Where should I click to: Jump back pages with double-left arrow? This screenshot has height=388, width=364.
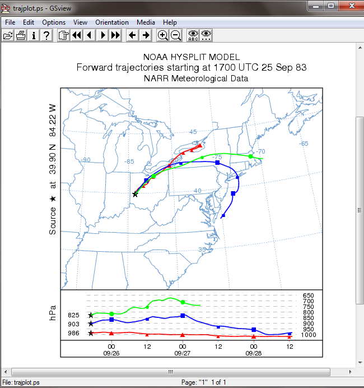click(x=77, y=35)
